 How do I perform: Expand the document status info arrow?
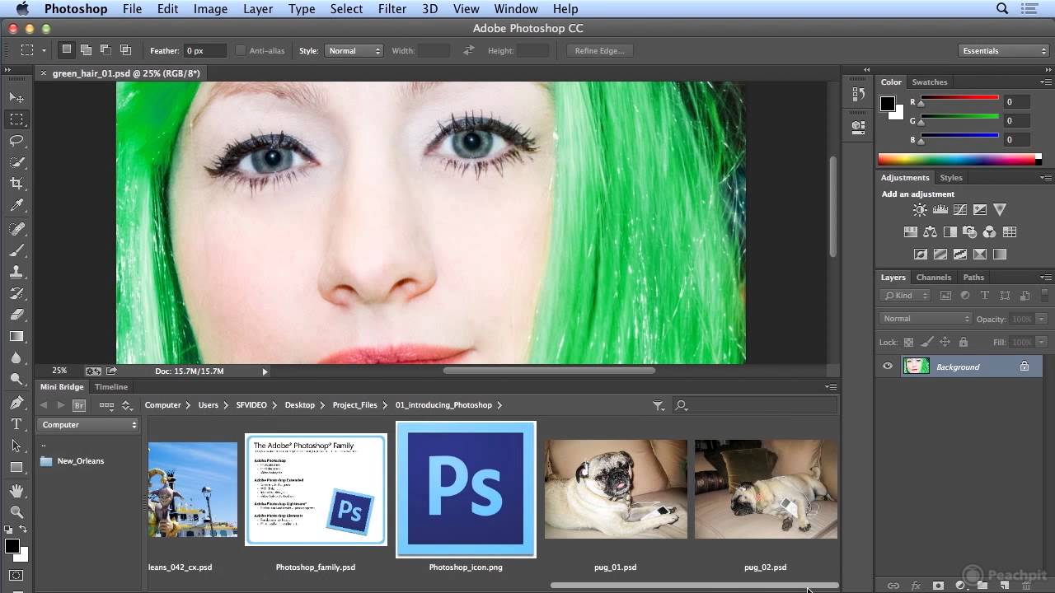pyautogui.click(x=265, y=371)
